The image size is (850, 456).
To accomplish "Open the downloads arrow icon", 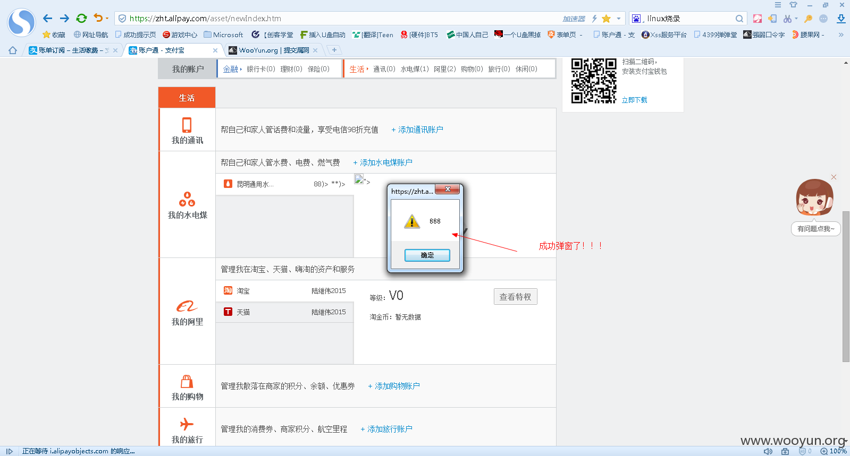I will pyautogui.click(x=841, y=19).
